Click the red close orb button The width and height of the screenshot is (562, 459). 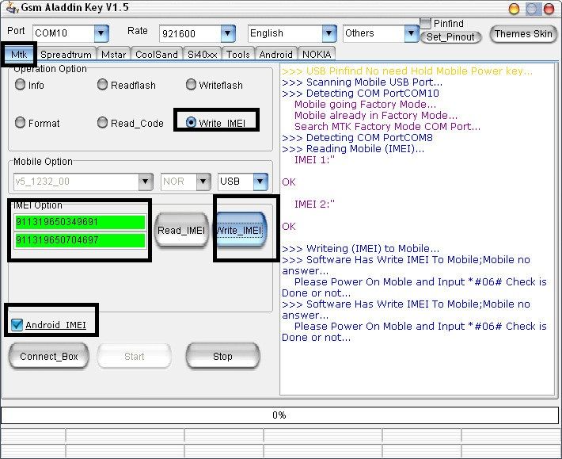(549, 9)
